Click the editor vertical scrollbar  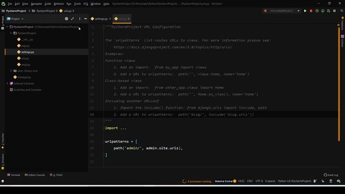pyautogui.click(x=339, y=84)
